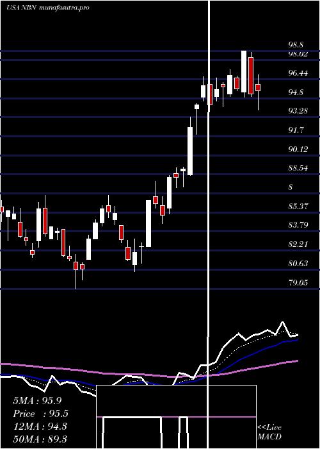Select the 90.12 price axis label
Viewport: 320px width, 449px height.
[298, 149]
